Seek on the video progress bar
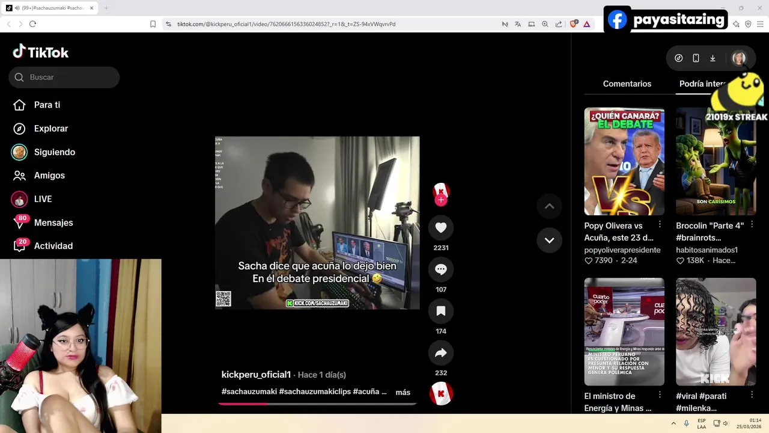Screen dimensions: 769x433 click(x=317, y=404)
